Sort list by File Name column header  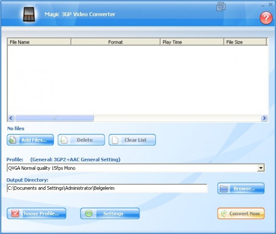pyautogui.click(x=39, y=42)
